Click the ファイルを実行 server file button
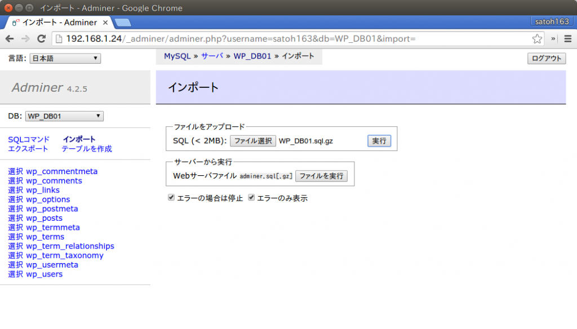This screenshot has width=577, height=329. 321,176
